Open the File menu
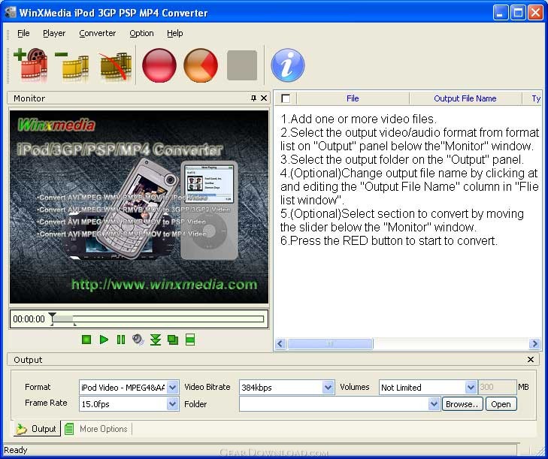 (23, 33)
